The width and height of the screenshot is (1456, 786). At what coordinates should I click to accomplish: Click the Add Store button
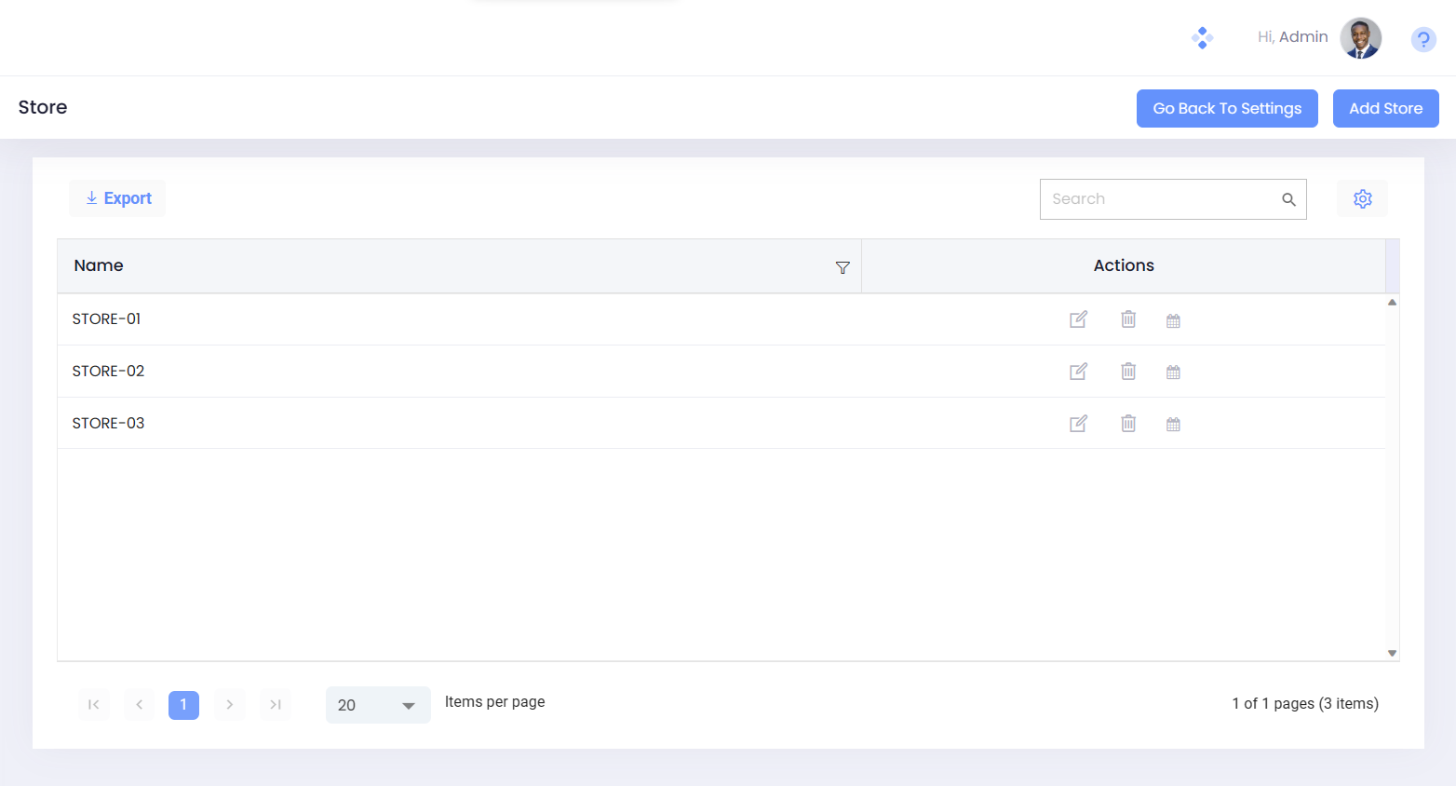[1385, 108]
